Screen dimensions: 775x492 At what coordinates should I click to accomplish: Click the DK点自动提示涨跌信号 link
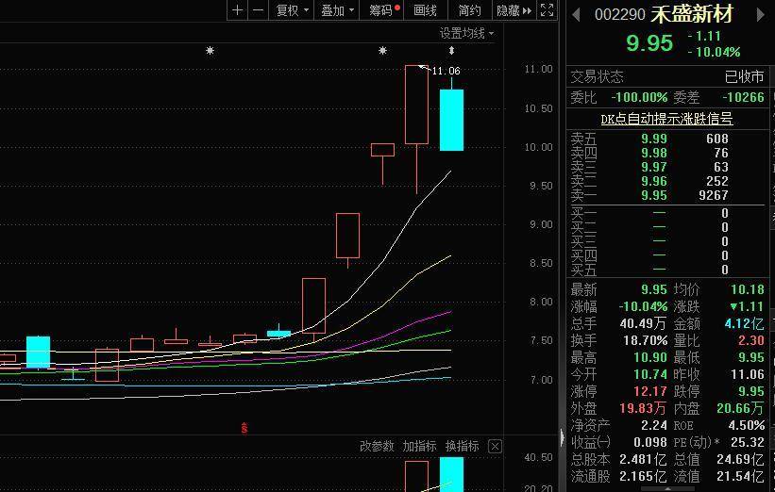pos(666,119)
